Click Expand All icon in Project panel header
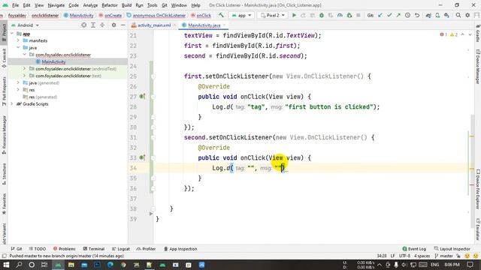 [93, 25]
